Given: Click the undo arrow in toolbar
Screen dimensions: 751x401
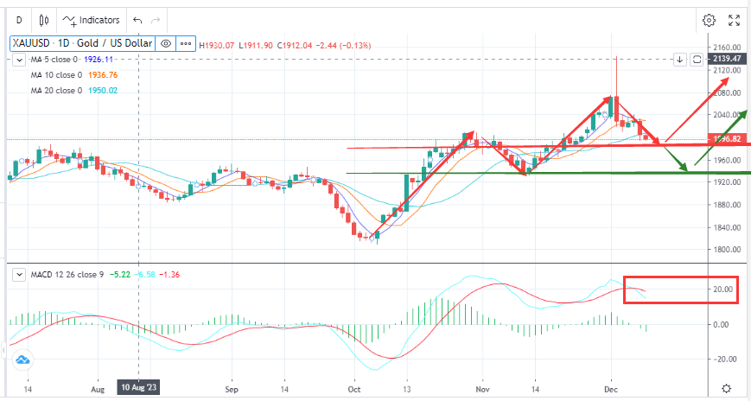Looking at the screenshot, I should 137,19.
